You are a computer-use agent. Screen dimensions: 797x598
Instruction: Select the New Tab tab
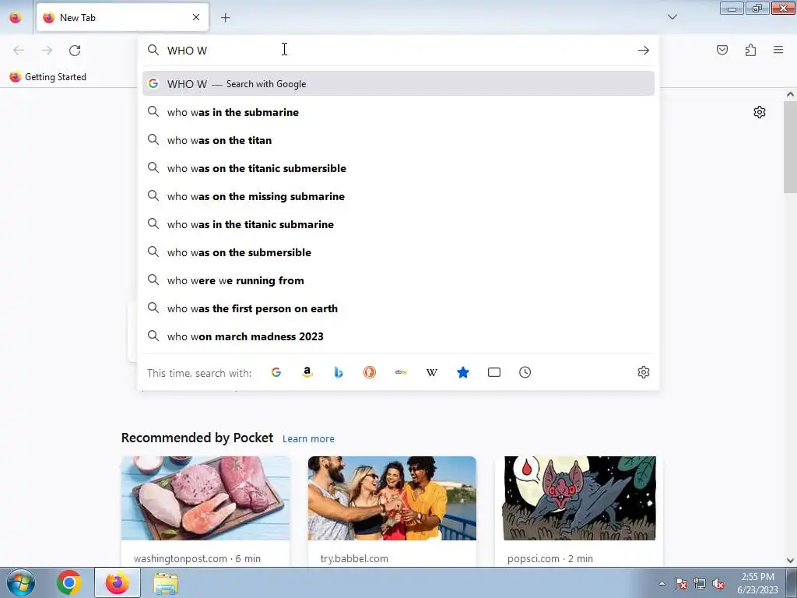(122, 17)
